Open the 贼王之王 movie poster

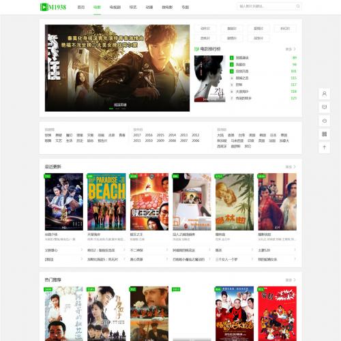coord(149,202)
